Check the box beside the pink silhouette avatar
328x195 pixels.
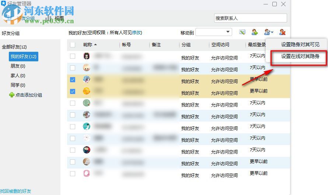pyautogui.click(x=73, y=174)
